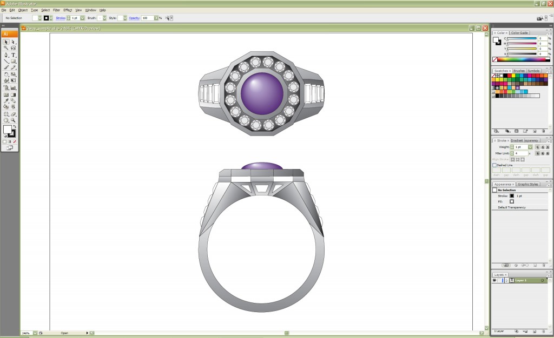This screenshot has width=554, height=338.
Task: Choose the Eyedropper tool
Action: [x=6, y=101]
